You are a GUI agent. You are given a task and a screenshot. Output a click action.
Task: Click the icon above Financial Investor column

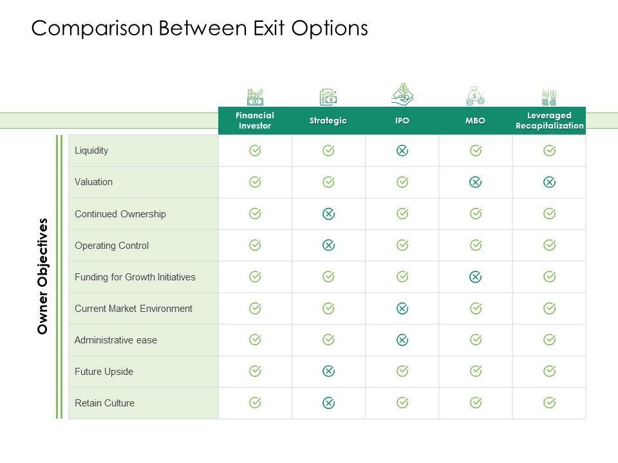(x=255, y=97)
